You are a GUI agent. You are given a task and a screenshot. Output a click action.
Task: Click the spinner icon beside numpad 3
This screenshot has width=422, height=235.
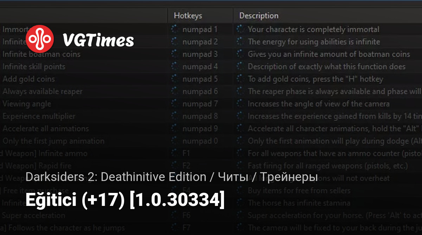point(175,54)
